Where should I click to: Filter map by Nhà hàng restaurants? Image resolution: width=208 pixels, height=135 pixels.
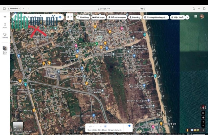(83, 17)
